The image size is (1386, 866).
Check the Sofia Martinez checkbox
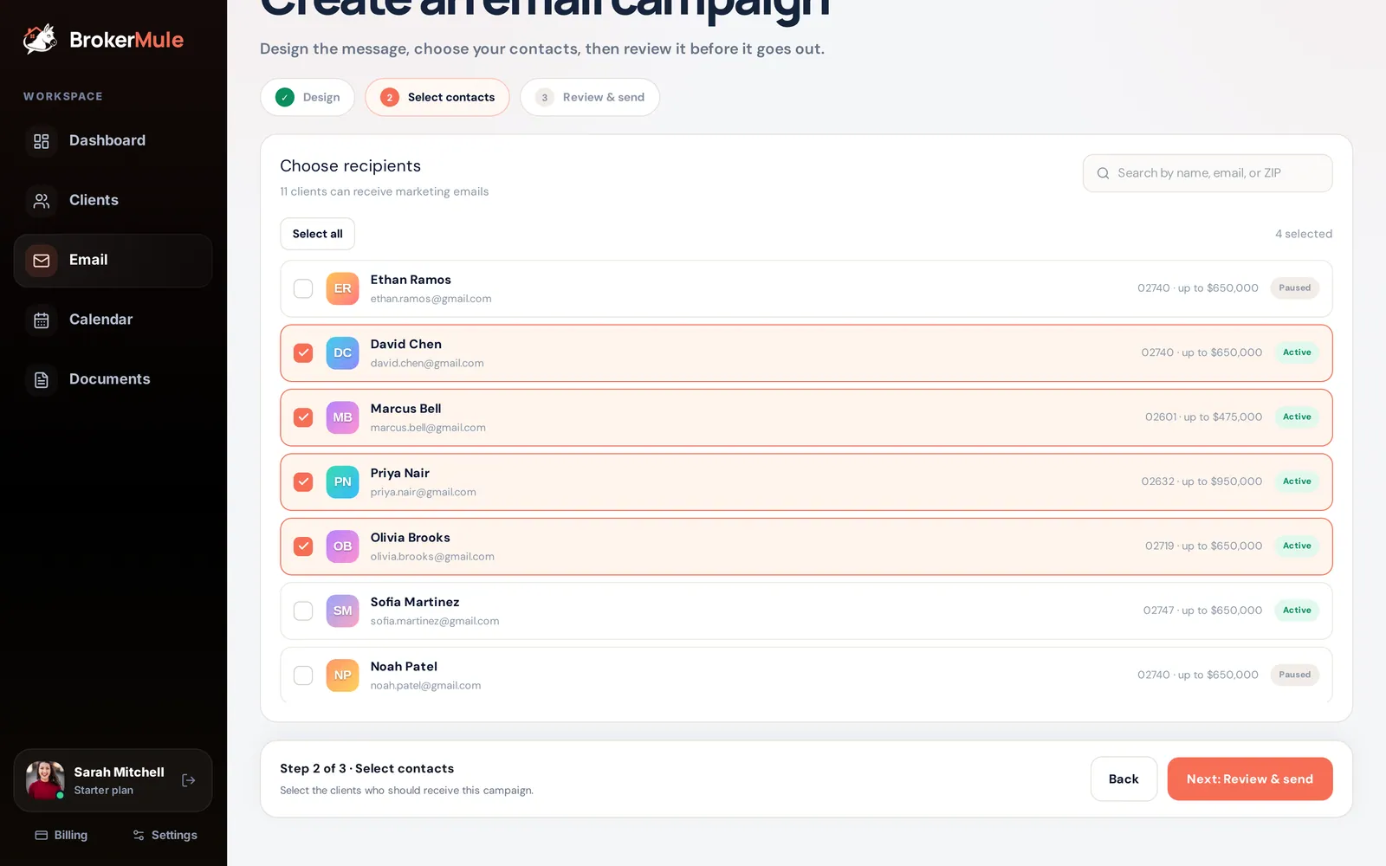303,611
